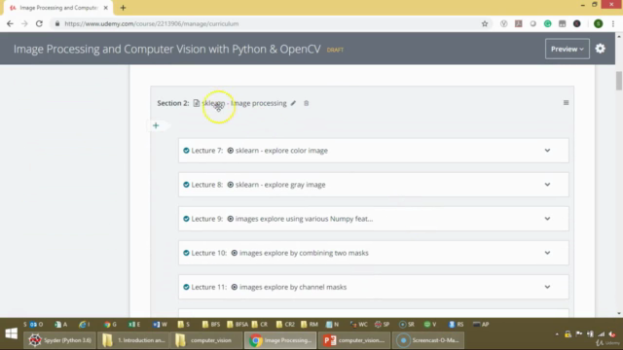Click 'images explore by channel masks' title

293,287
